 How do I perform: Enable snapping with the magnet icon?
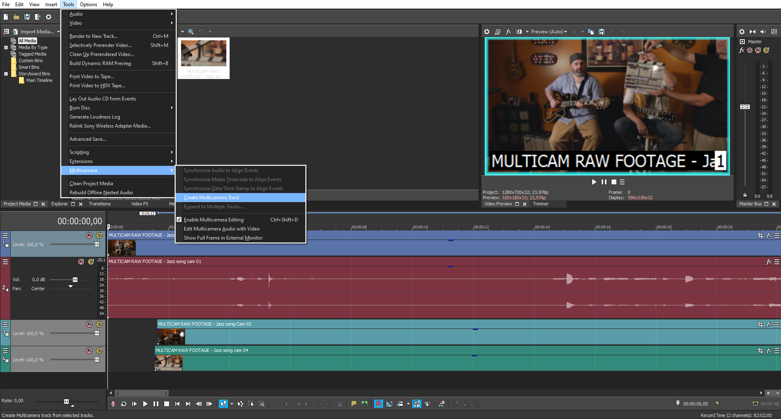[378, 404]
